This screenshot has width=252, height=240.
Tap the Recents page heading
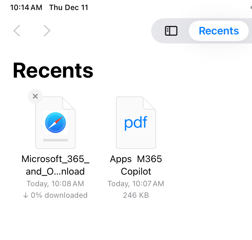coord(53,71)
